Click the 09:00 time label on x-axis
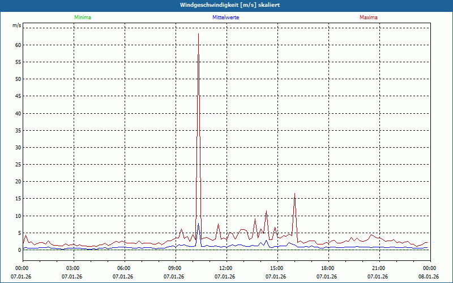The image size is (453, 283). (176, 268)
